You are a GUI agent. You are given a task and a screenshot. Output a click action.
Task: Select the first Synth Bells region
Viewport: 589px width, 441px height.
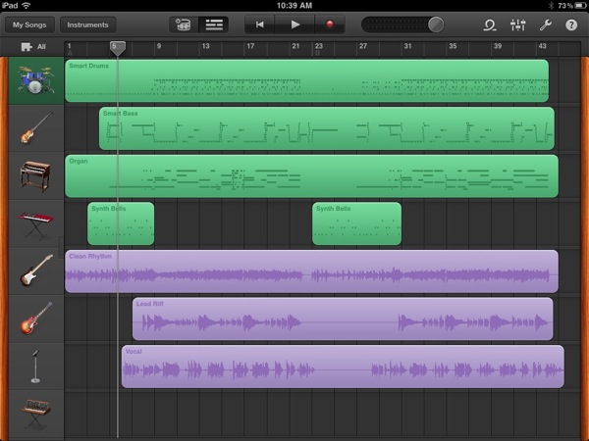click(121, 223)
